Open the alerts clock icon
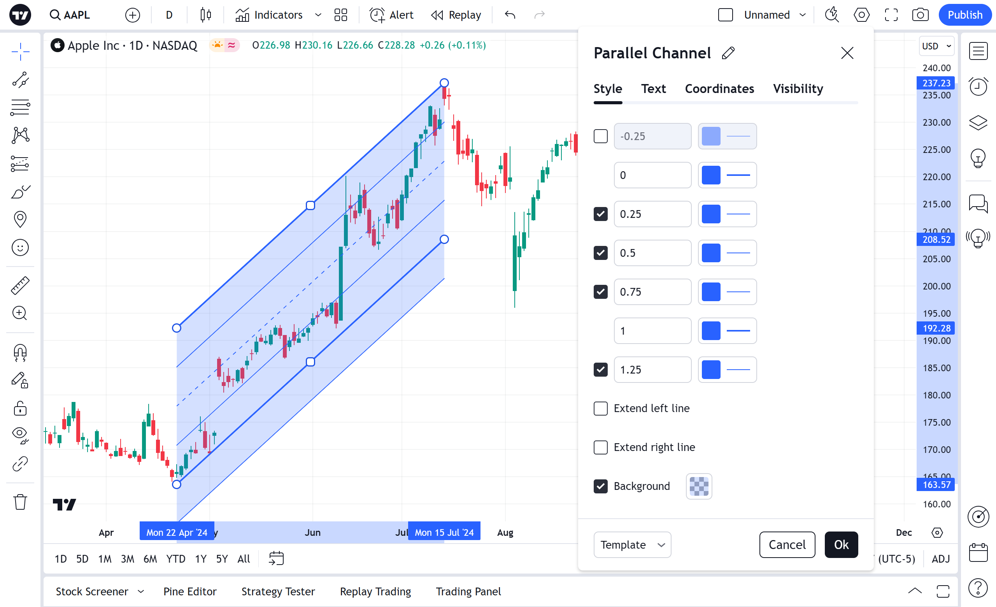The width and height of the screenshot is (996, 607). coord(978,86)
